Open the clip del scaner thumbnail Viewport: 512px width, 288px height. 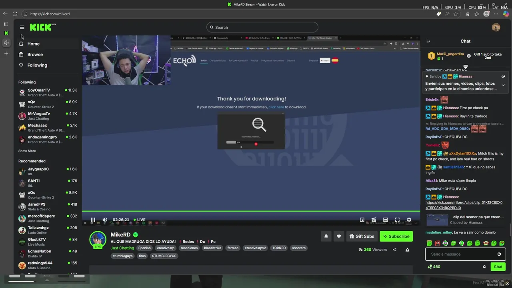[x=437, y=220]
